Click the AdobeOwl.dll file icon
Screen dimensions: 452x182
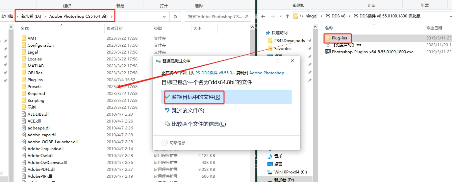tap(24, 156)
